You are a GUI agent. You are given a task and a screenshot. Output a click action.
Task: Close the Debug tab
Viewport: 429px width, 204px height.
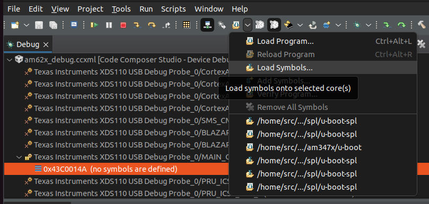(46, 45)
